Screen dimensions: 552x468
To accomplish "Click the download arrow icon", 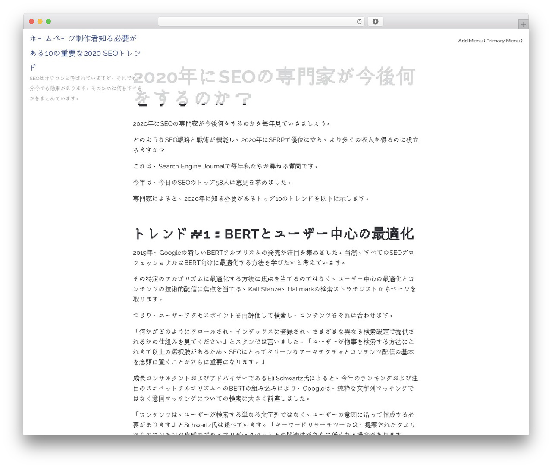I will pos(375,22).
